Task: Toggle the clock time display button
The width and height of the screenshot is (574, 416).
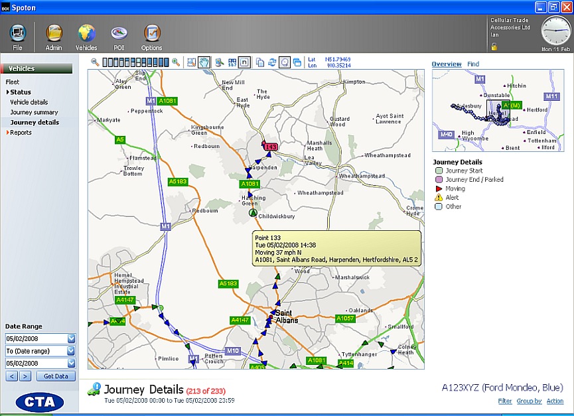Action: [284, 62]
